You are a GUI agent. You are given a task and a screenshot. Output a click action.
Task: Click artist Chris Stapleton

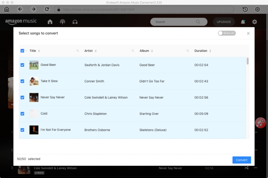95,113
